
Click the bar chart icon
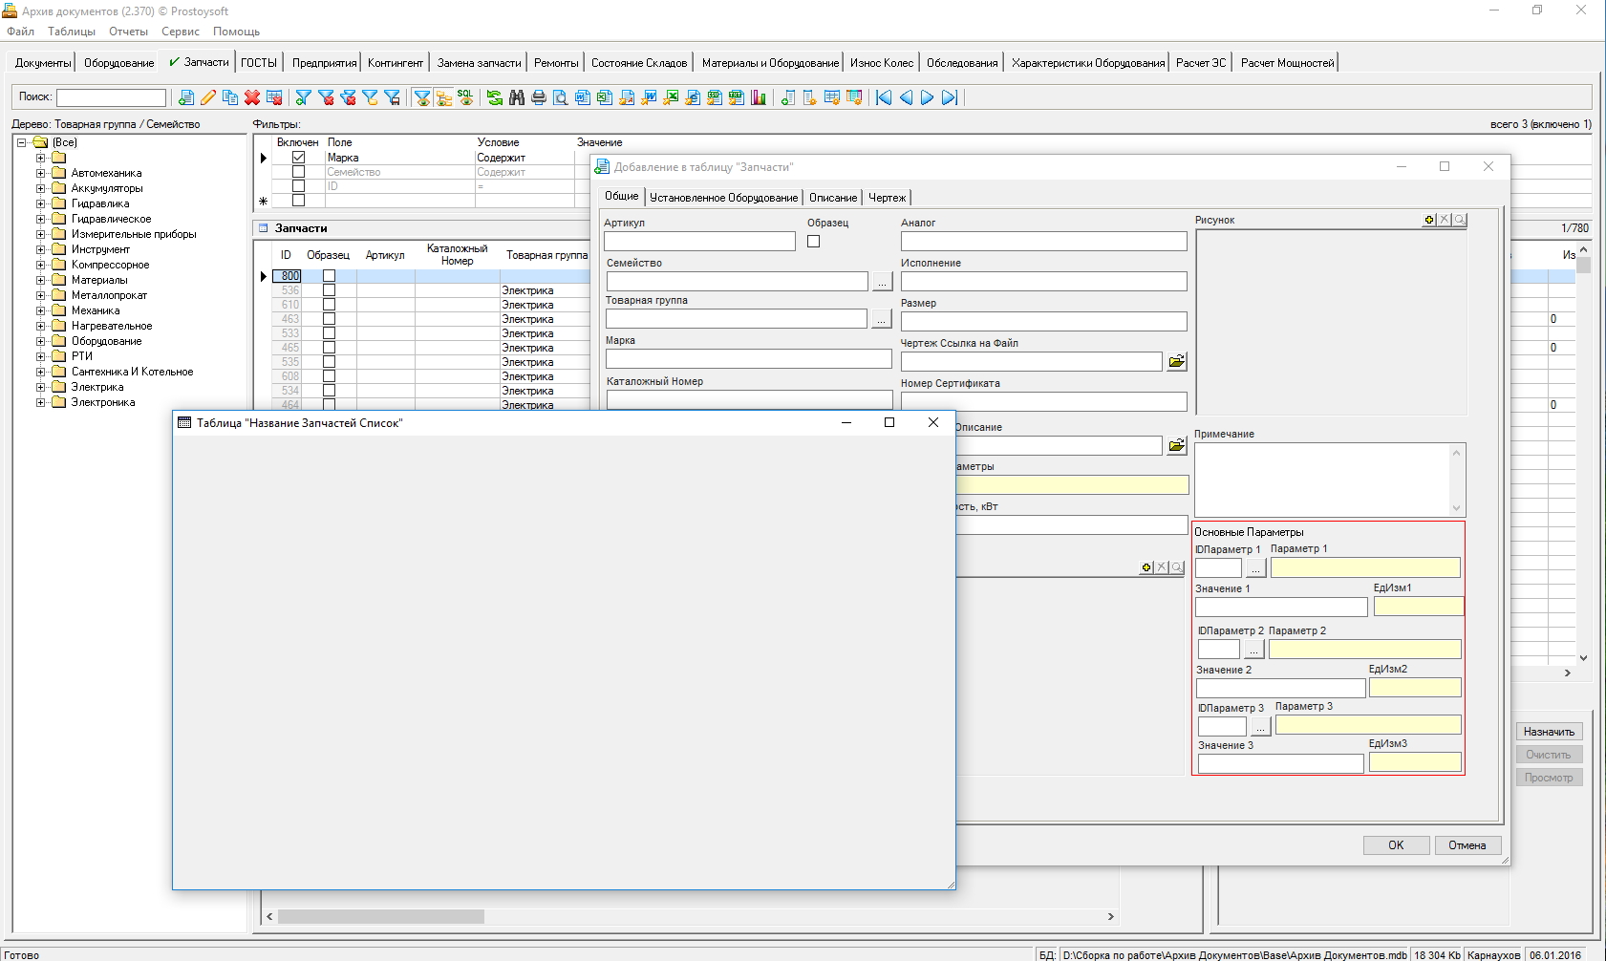[x=759, y=97]
